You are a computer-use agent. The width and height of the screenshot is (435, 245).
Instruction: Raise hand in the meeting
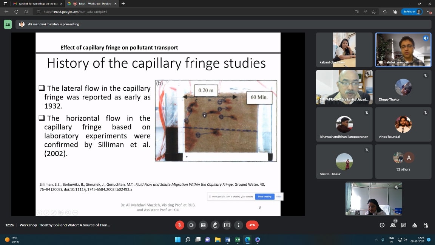(x=215, y=225)
